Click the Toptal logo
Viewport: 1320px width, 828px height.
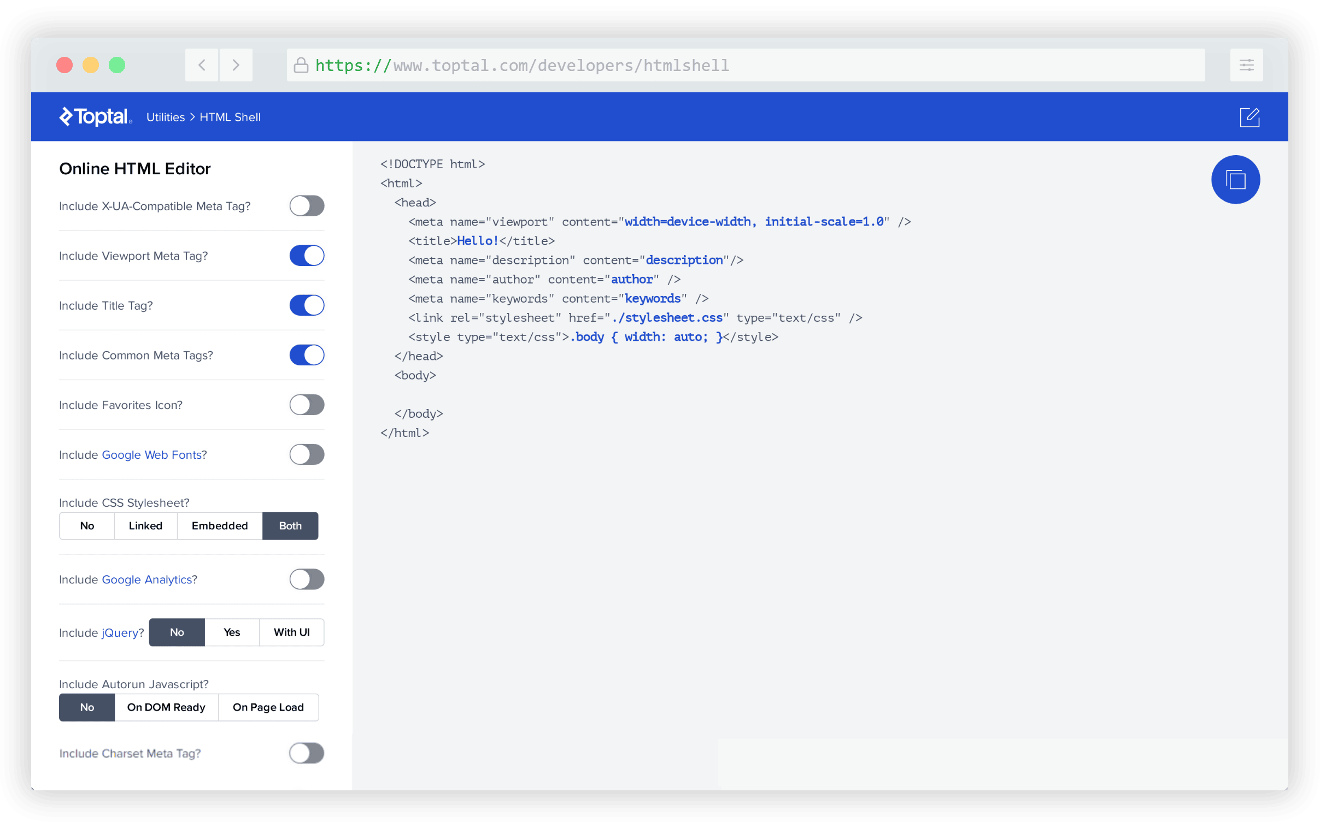click(96, 117)
